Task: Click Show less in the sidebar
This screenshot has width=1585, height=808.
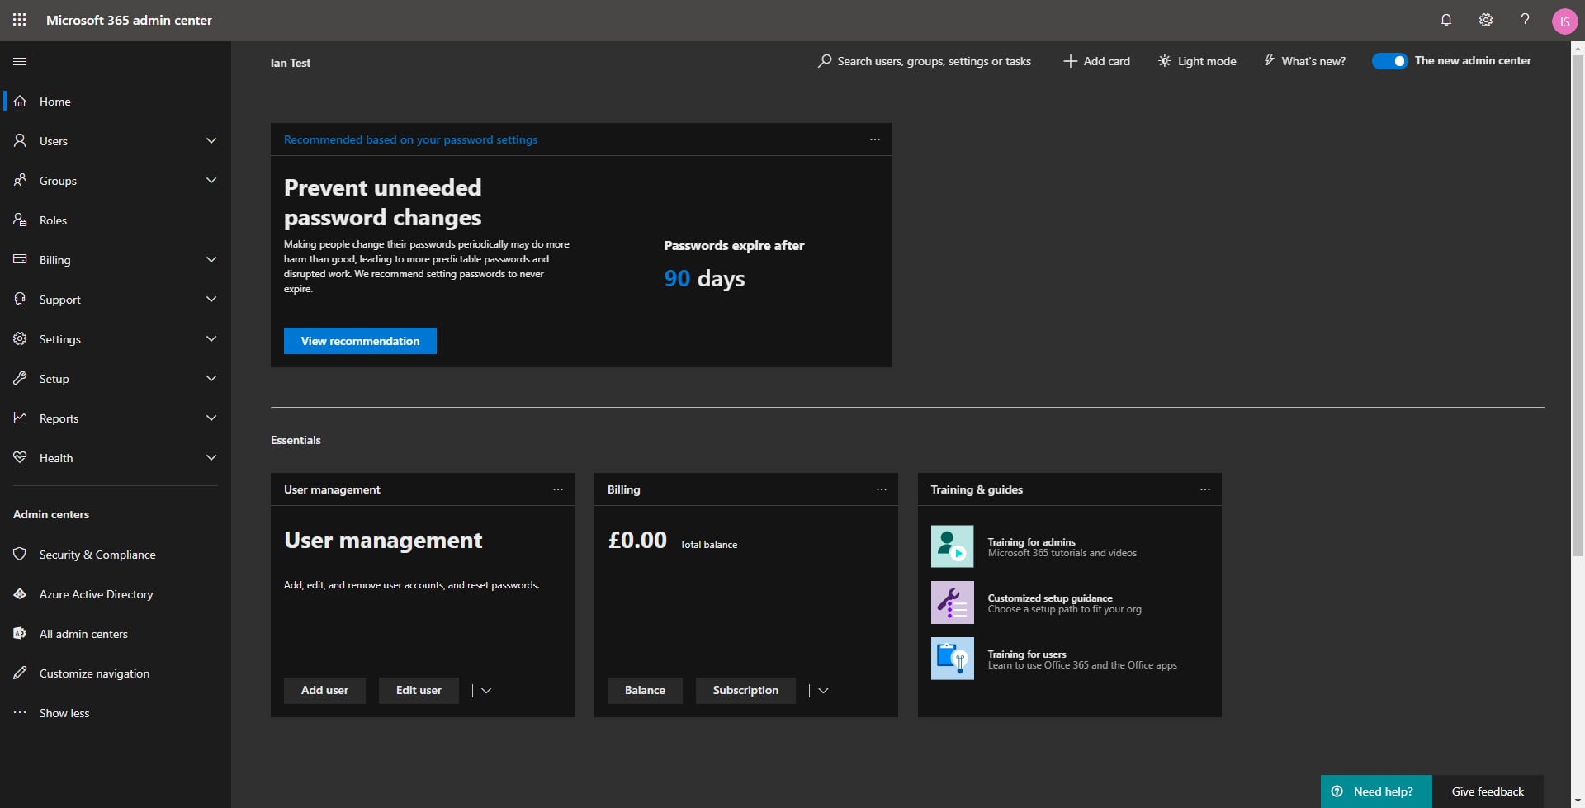Action: click(64, 712)
